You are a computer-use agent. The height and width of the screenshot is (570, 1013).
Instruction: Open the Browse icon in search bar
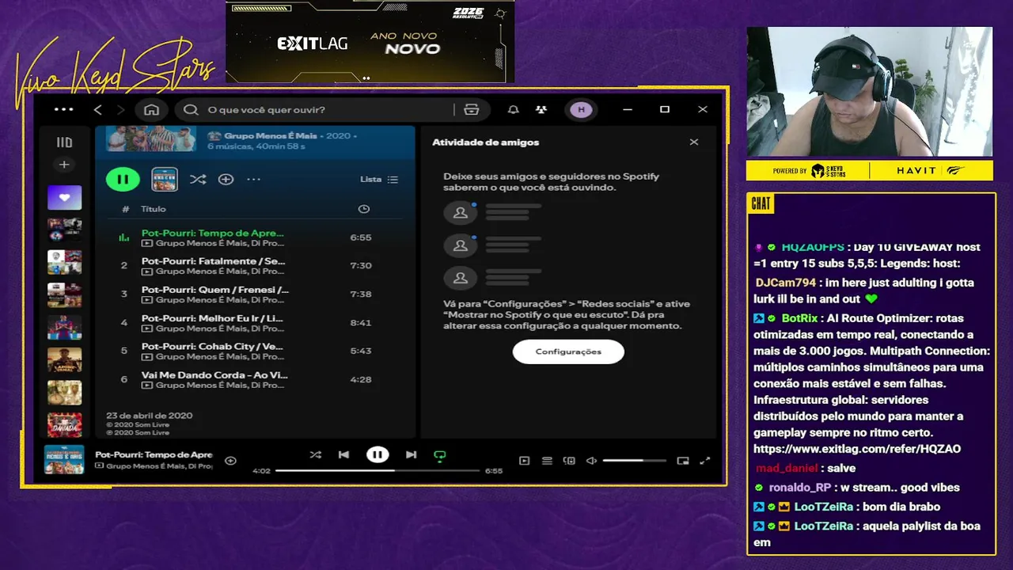pos(472,109)
